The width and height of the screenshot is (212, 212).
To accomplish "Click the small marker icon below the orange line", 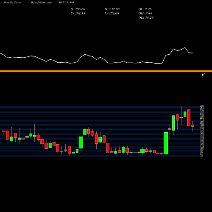I will [203, 74].
